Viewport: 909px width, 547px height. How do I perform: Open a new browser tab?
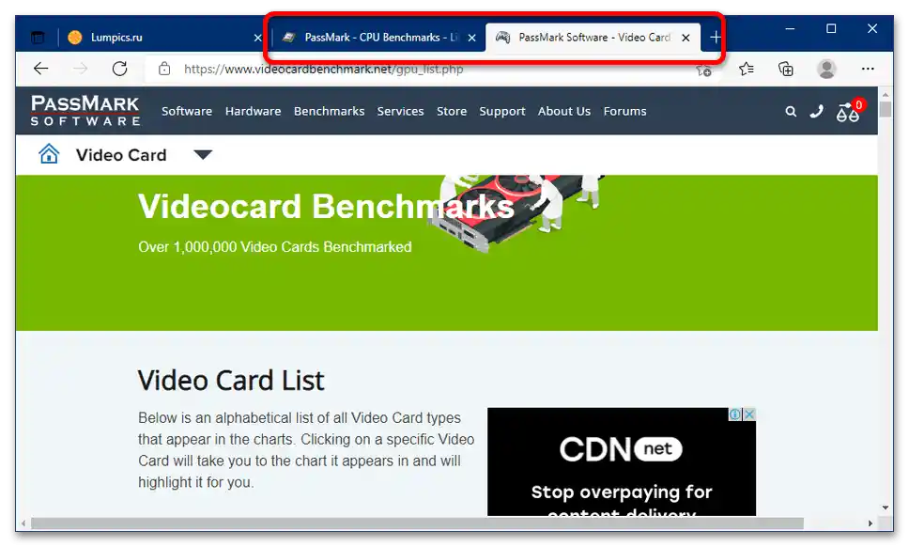716,38
